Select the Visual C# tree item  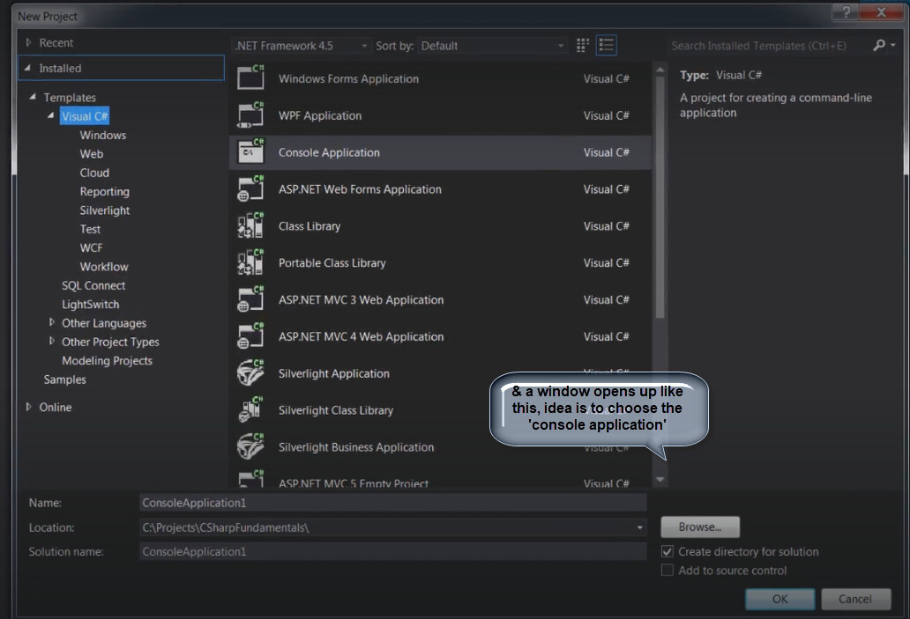click(x=85, y=116)
